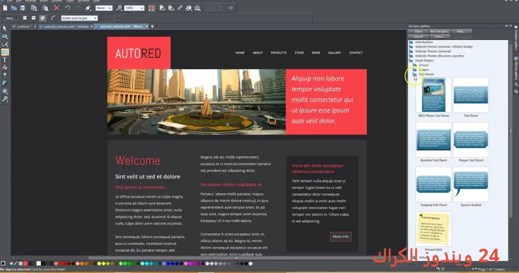Pick the red-pink swatch beside the color editor
The height and width of the screenshot is (273, 519).
[25, 263]
